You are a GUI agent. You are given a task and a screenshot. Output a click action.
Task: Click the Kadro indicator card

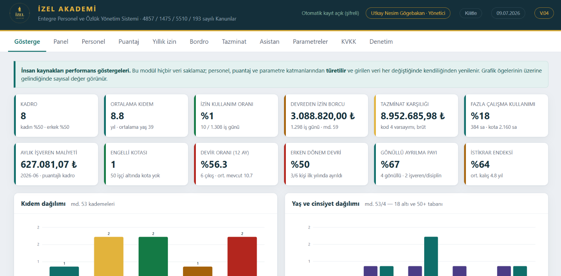56,116
